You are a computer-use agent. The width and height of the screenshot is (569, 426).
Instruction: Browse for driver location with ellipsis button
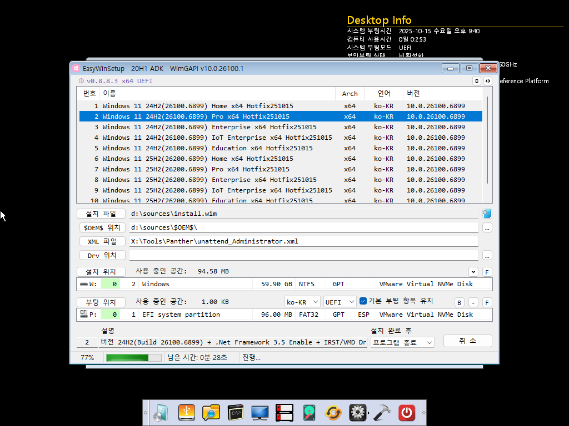click(x=487, y=255)
